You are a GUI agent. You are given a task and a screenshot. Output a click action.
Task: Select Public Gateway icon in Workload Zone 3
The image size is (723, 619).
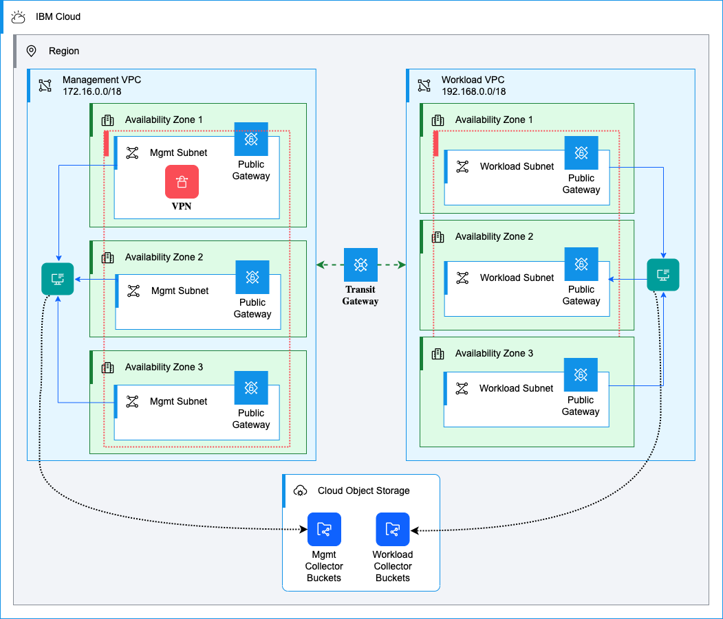(x=581, y=375)
